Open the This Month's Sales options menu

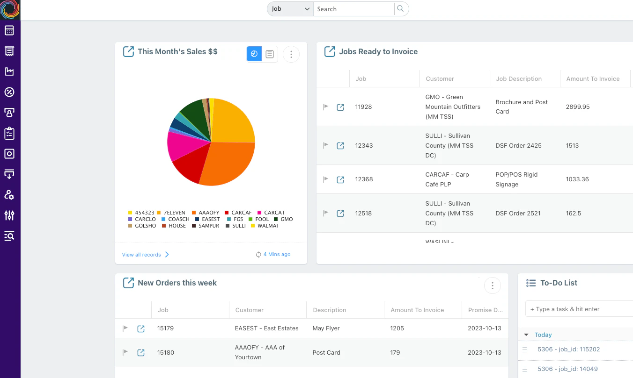pos(291,54)
